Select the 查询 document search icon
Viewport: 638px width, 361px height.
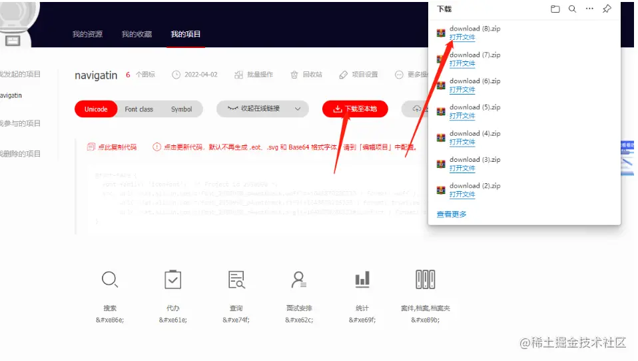(x=236, y=280)
